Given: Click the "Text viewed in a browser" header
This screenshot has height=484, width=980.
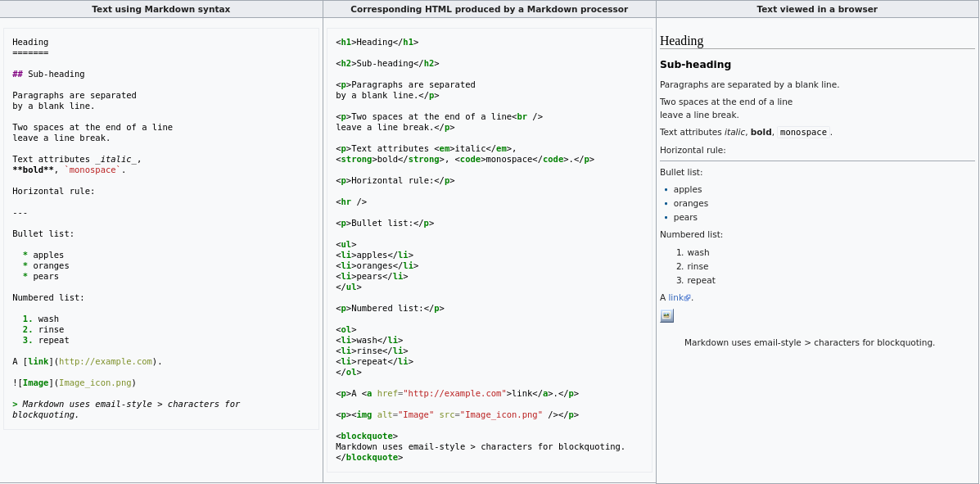Looking at the screenshot, I should (816, 9).
